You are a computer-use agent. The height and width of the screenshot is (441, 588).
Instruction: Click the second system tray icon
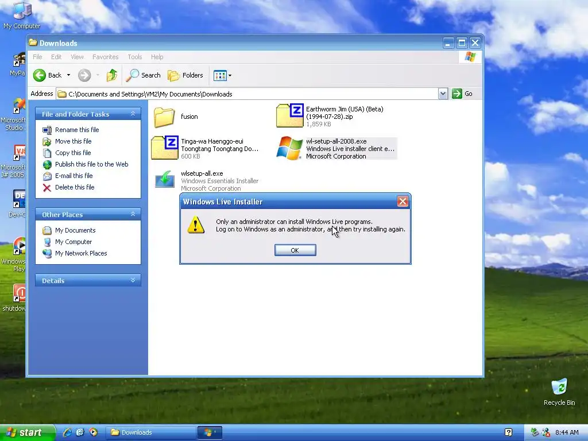(x=546, y=432)
